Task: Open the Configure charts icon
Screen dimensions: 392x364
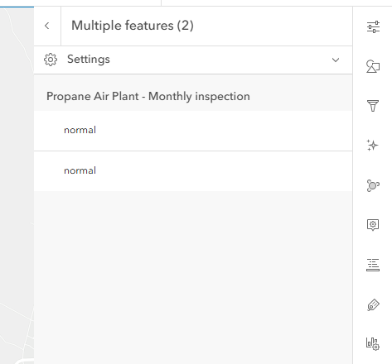Action: [373, 344]
